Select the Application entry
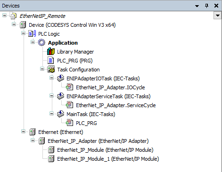This screenshot has width=222, height=172. click(x=63, y=43)
